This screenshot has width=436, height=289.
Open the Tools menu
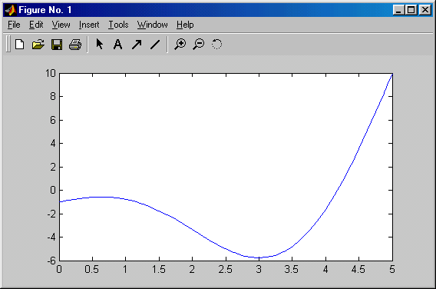pyautogui.click(x=118, y=25)
